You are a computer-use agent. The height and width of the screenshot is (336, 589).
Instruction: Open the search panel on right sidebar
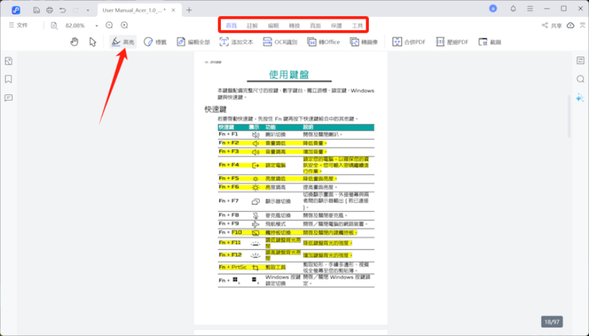click(x=580, y=79)
